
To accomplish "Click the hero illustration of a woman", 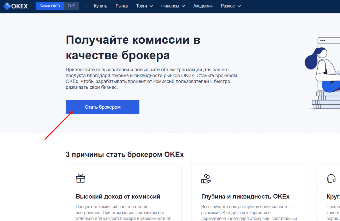I will tap(322, 73).
